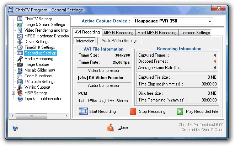Click the blue help icon at bottom left
The height and width of the screenshot is (146, 235).
[x=15, y=128]
